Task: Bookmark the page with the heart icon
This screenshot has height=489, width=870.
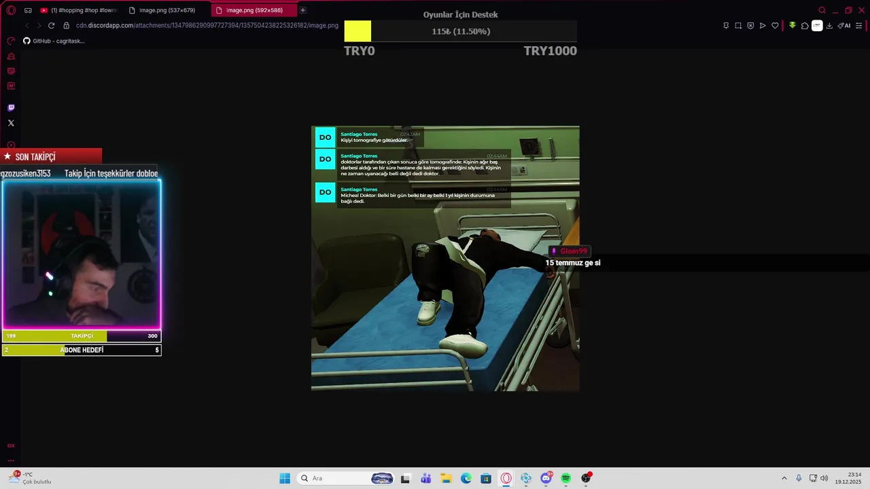Action: tap(775, 26)
